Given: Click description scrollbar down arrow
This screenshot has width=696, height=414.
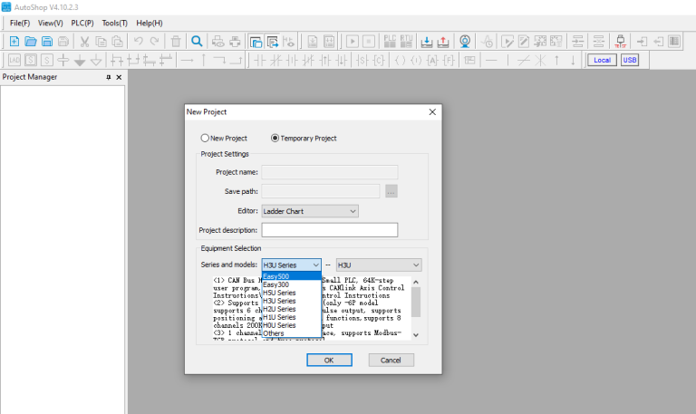Looking at the screenshot, I should tap(416, 335).
